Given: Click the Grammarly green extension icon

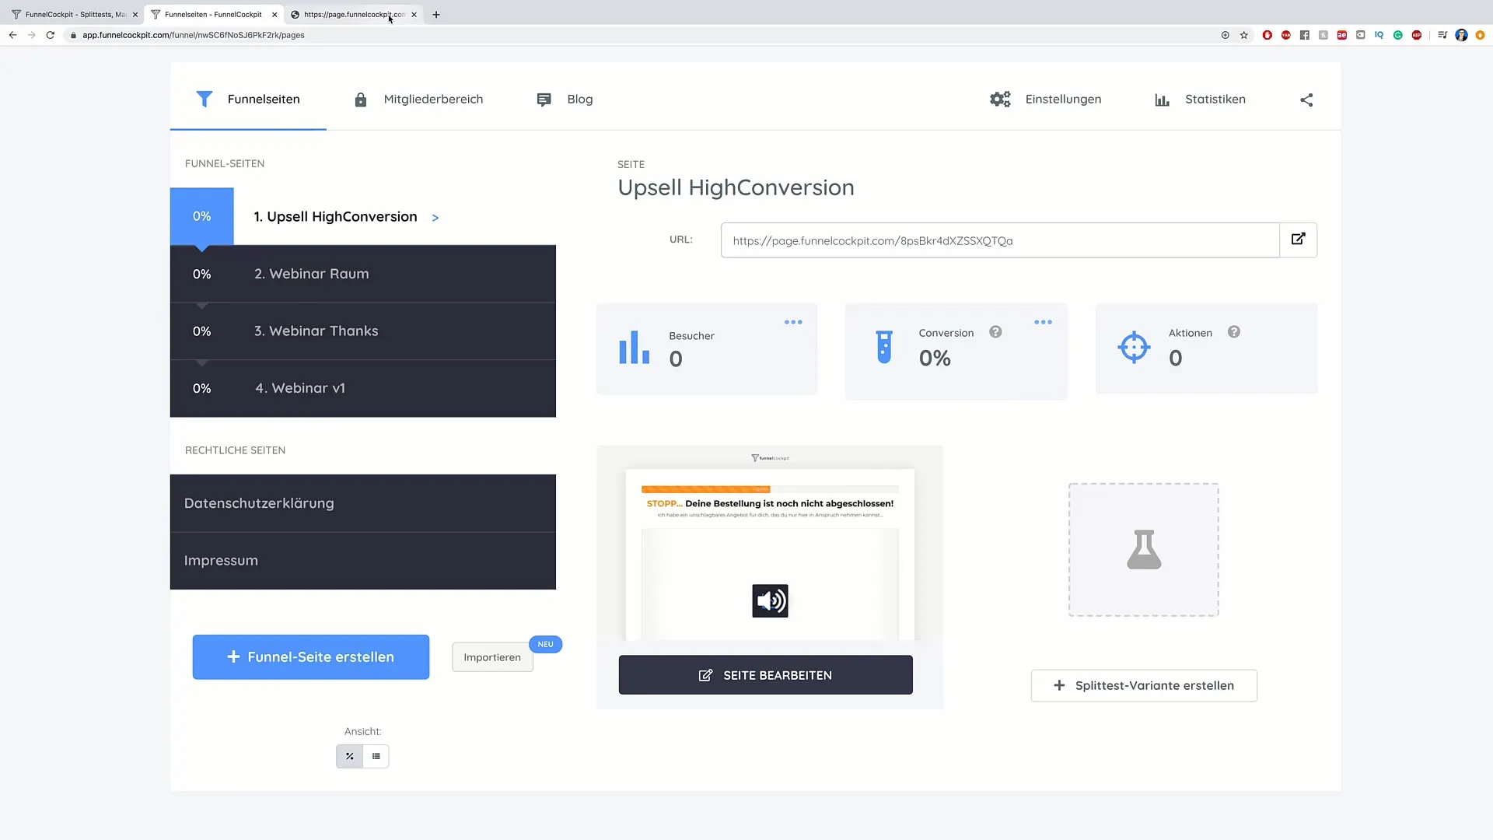Looking at the screenshot, I should coord(1398,35).
